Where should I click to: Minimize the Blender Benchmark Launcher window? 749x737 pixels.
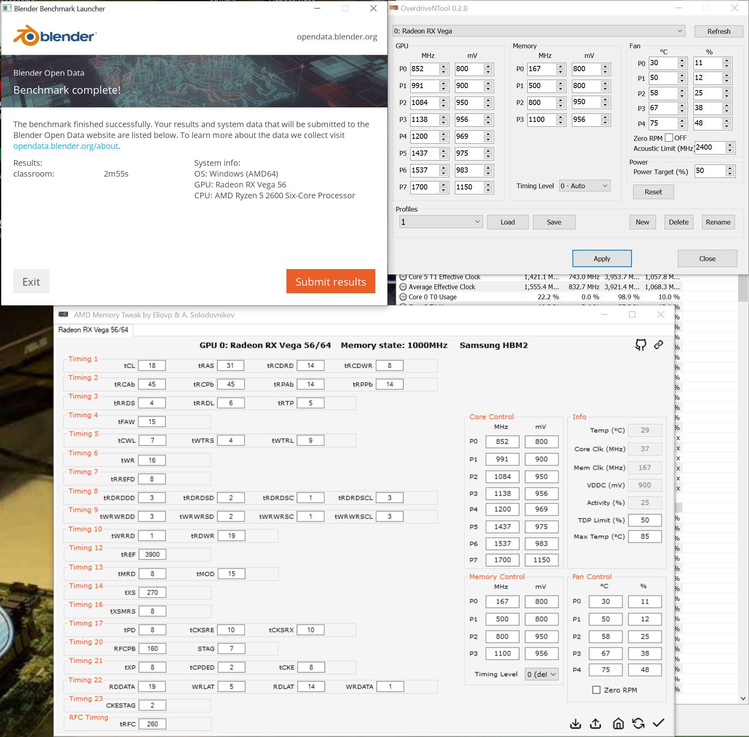coord(317,8)
